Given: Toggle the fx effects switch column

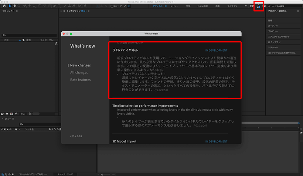Looking at the screenshot, I should 58,129.
